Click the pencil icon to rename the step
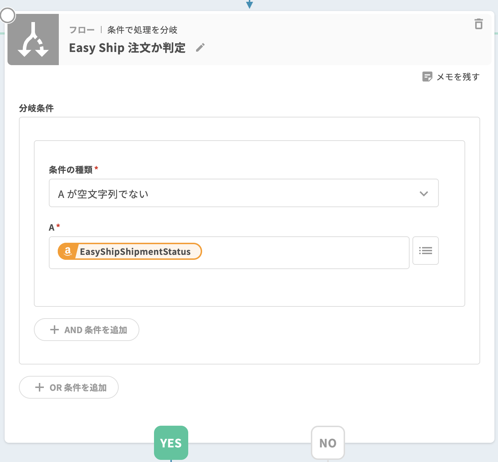 click(200, 48)
